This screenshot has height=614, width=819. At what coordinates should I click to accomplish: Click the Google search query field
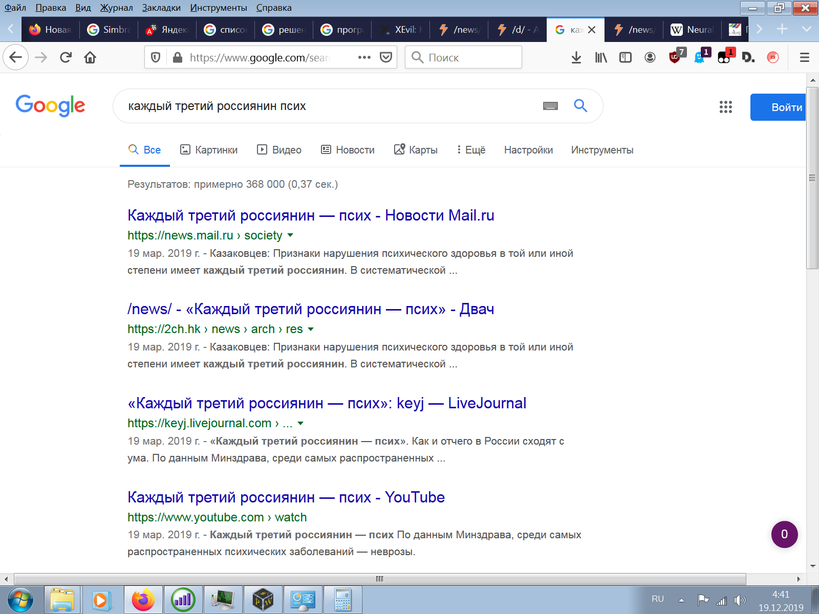click(x=328, y=106)
